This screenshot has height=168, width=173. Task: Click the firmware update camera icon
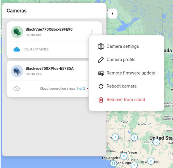(101, 73)
